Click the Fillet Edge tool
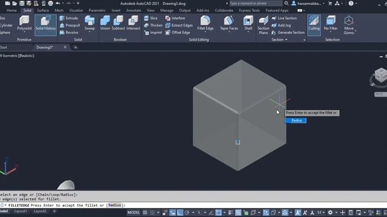The width and height of the screenshot is (387, 217). (x=206, y=24)
